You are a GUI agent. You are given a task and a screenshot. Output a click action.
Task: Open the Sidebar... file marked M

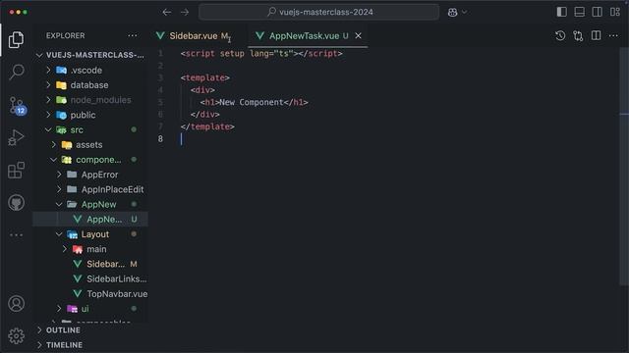point(90,264)
